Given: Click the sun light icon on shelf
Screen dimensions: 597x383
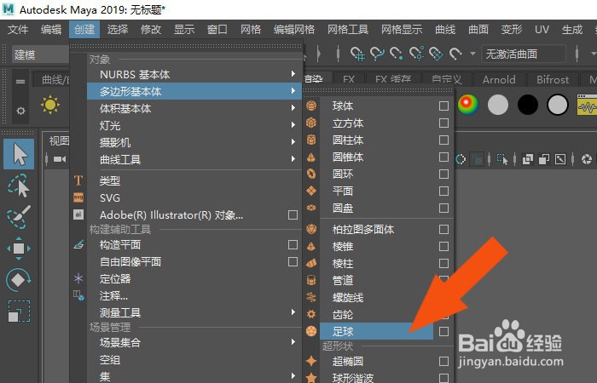Looking at the screenshot, I should (50, 105).
